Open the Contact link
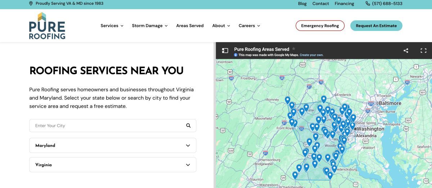The image size is (432, 188). click(321, 4)
